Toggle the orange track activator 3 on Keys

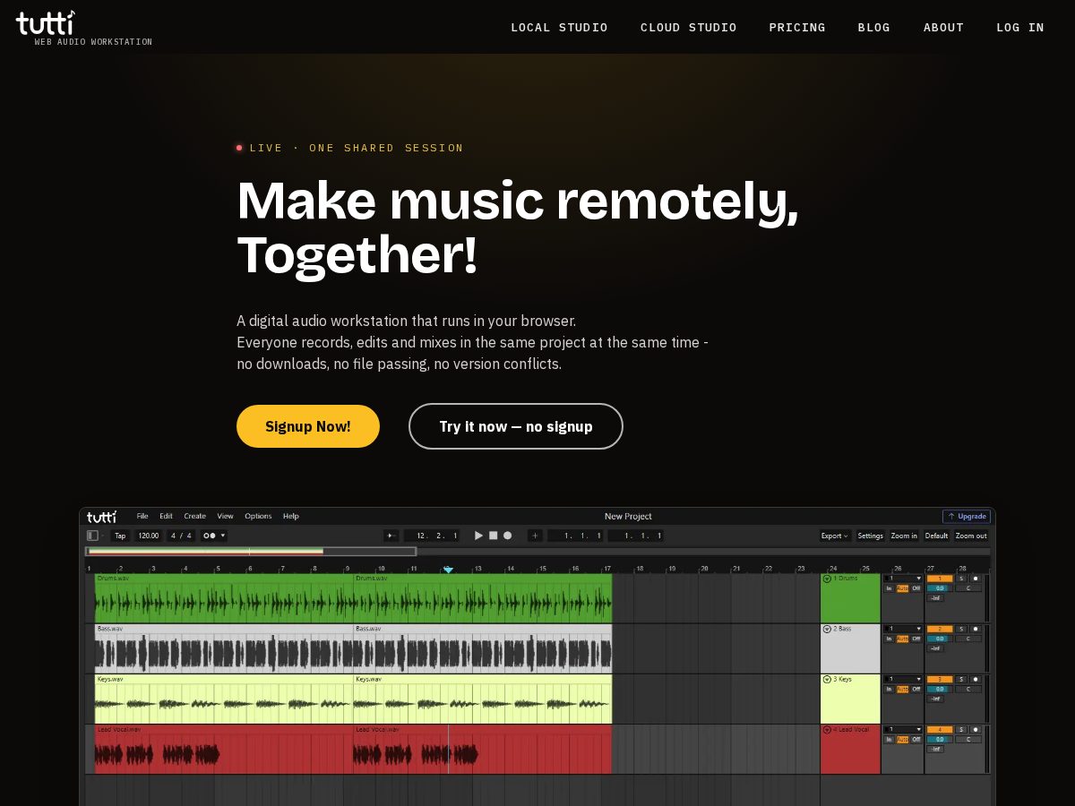coord(940,679)
